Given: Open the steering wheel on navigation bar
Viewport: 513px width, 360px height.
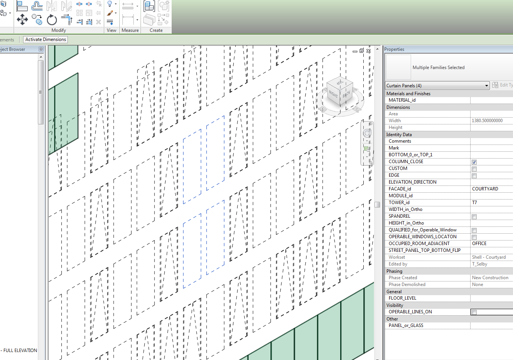Looking at the screenshot, I should point(367,133).
